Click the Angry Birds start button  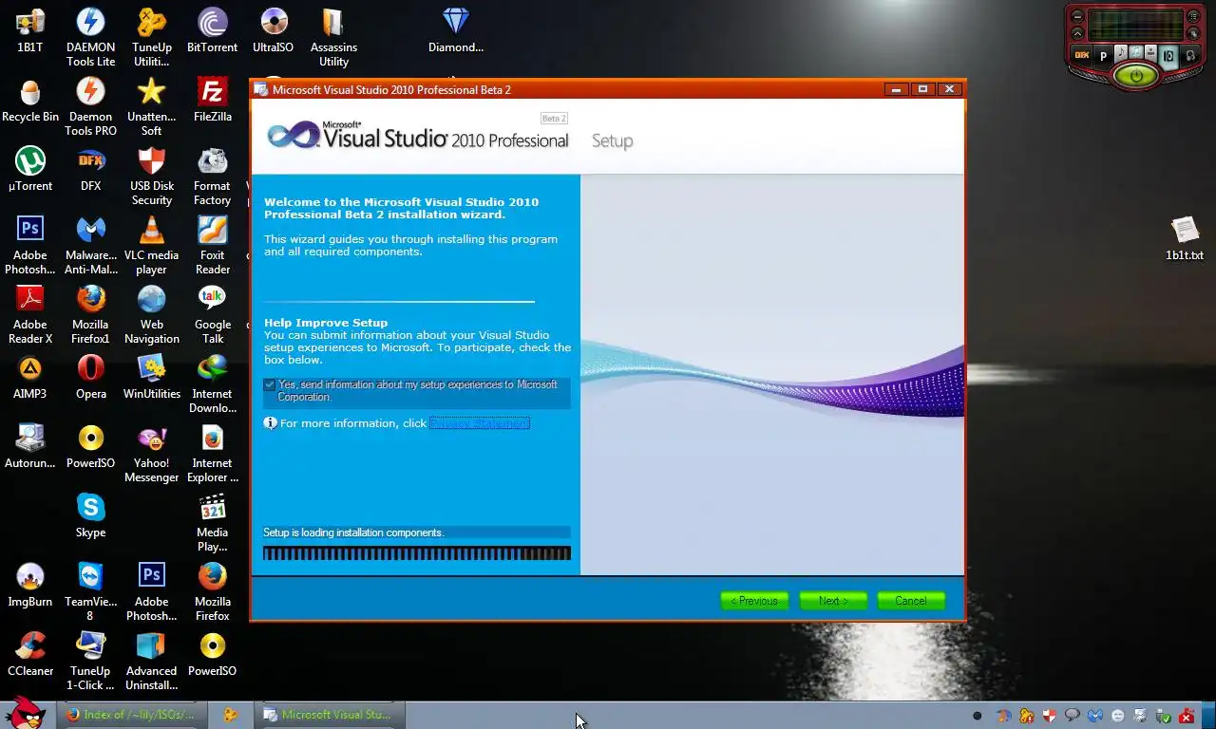[x=26, y=713]
